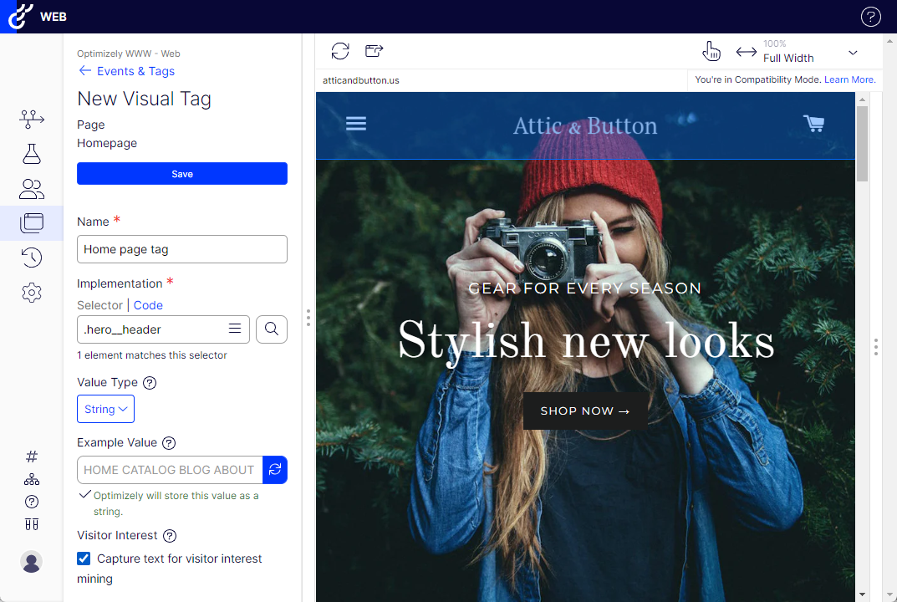
Task: Open the String value type dropdown
Action: [105, 410]
